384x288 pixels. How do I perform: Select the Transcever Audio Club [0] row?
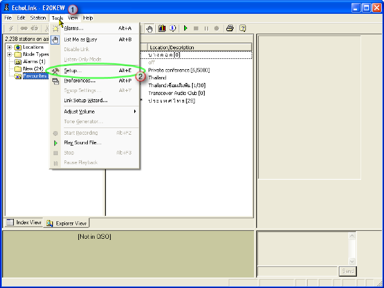click(176, 93)
